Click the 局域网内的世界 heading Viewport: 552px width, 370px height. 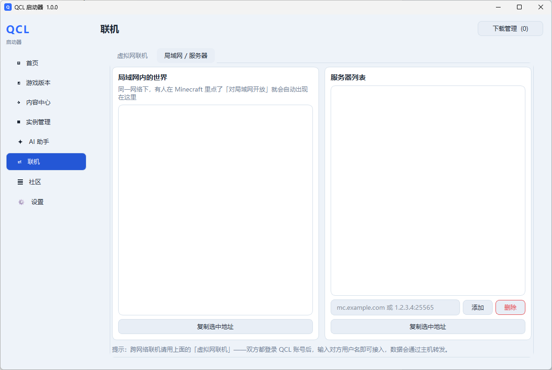(x=142, y=78)
